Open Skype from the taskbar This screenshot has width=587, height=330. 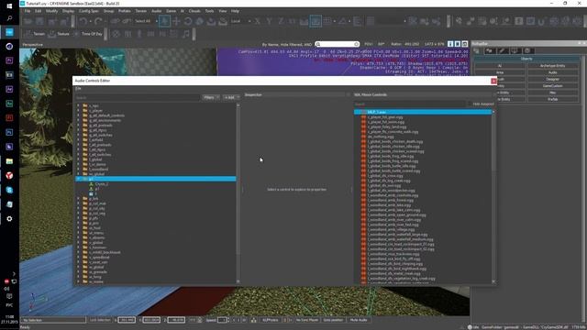[9, 190]
